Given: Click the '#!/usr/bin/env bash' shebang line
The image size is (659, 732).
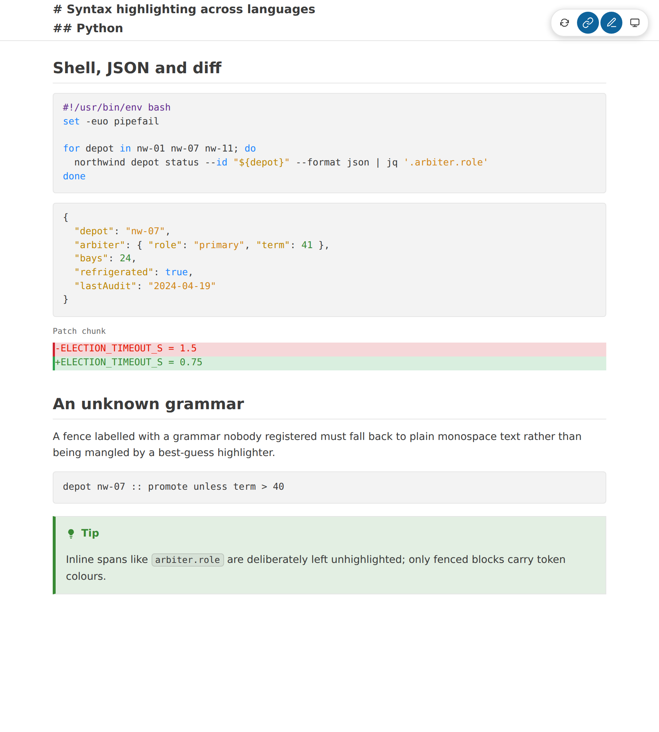Looking at the screenshot, I should coord(117,108).
